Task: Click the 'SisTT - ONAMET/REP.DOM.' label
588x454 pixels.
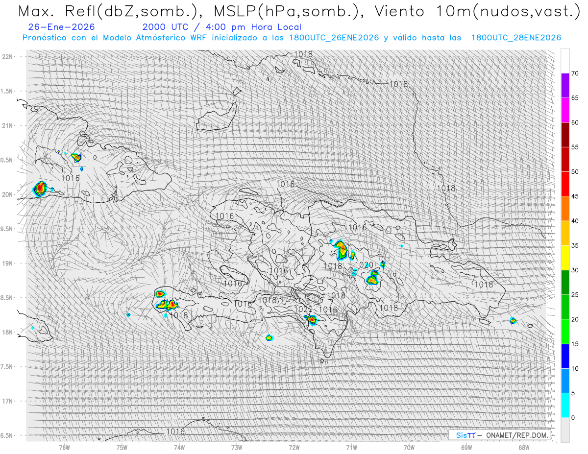Action: 499,435
